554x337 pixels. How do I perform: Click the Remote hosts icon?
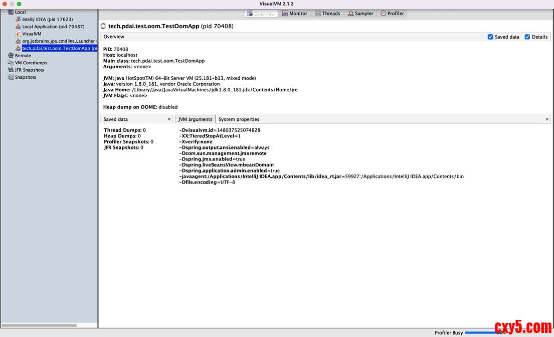pyautogui.click(x=11, y=56)
